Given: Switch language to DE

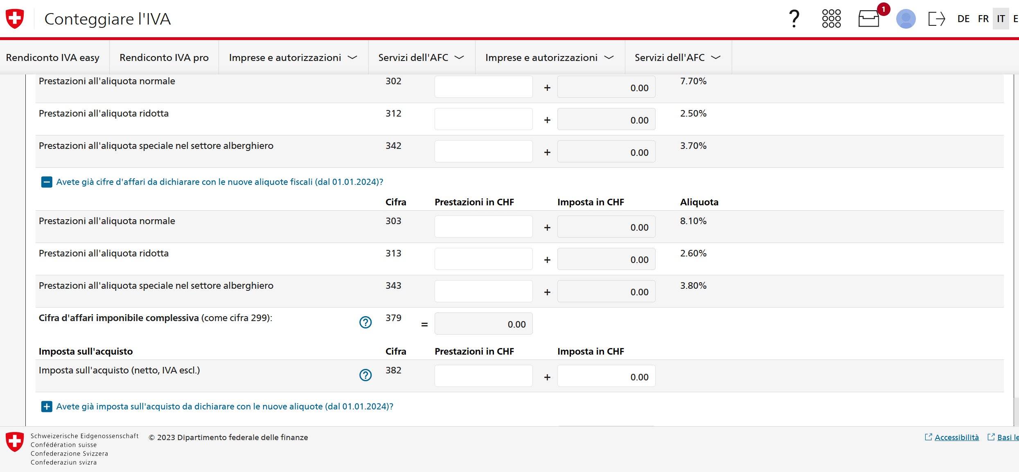Looking at the screenshot, I should [x=963, y=19].
